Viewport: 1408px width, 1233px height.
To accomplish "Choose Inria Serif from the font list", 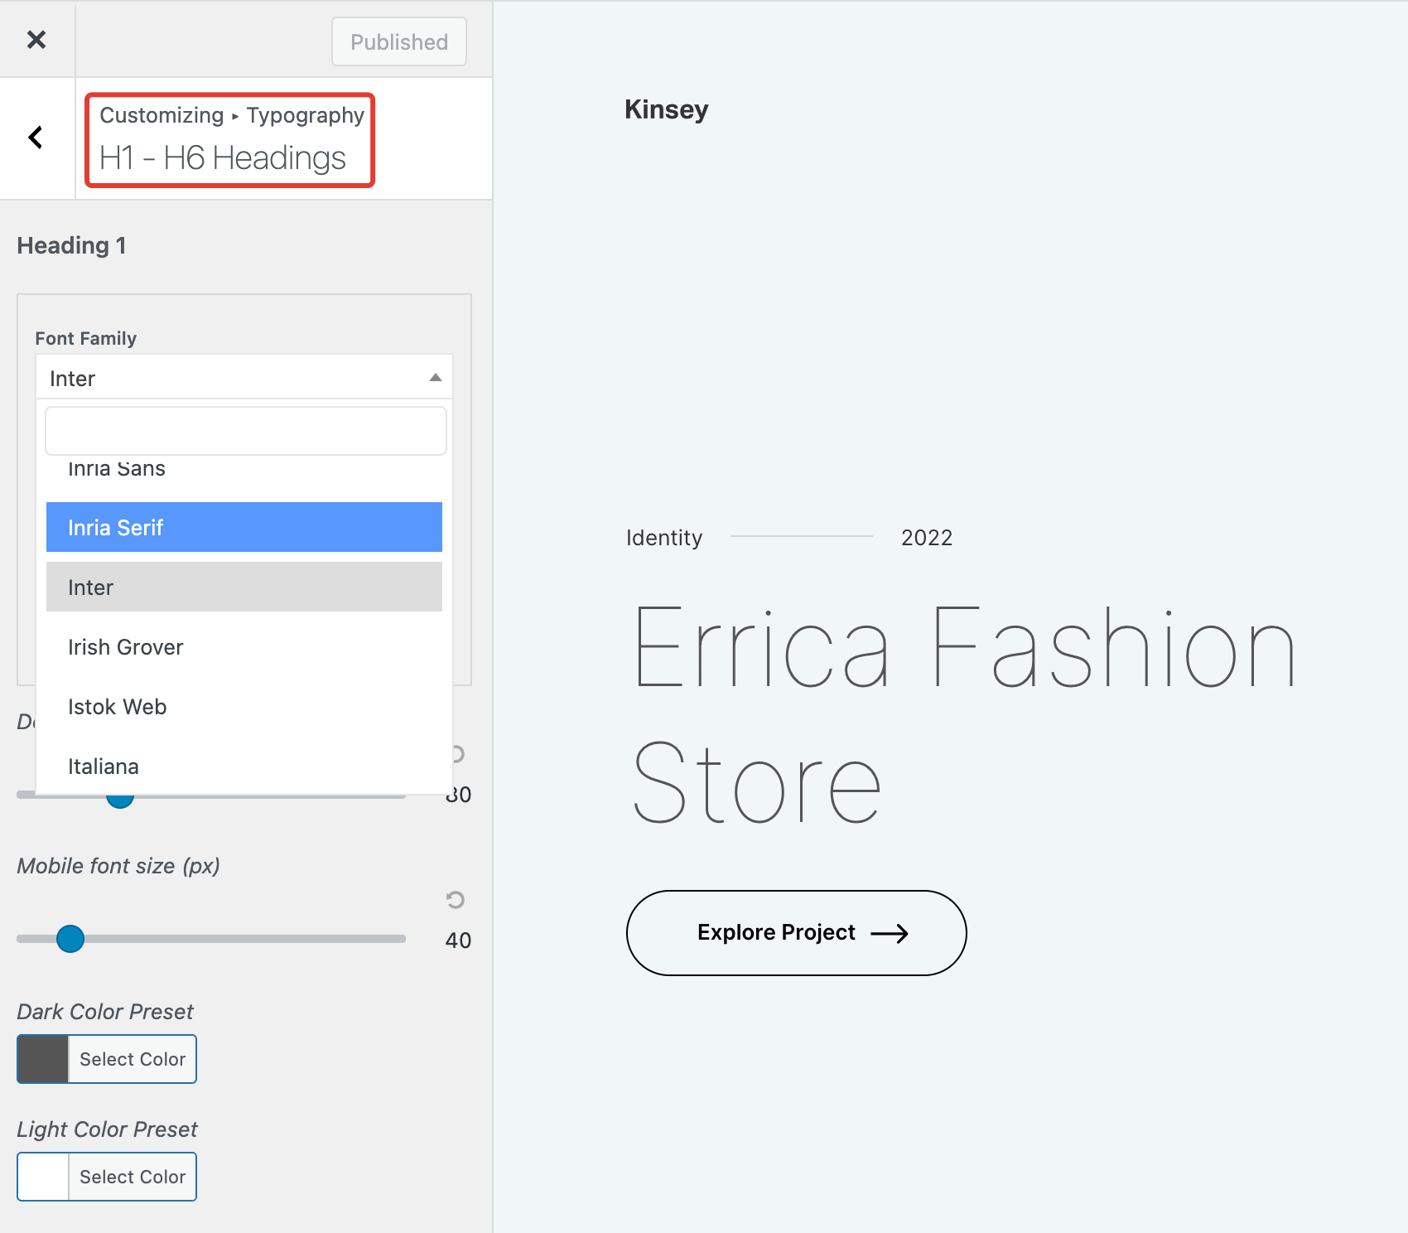I will coord(244,527).
